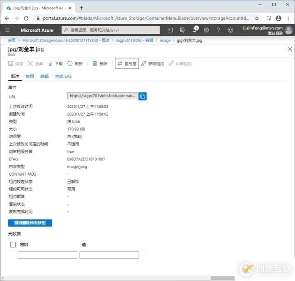Click Break lease (中断租约)
This screenshot has height=281, width=295.
click(180, 63)
